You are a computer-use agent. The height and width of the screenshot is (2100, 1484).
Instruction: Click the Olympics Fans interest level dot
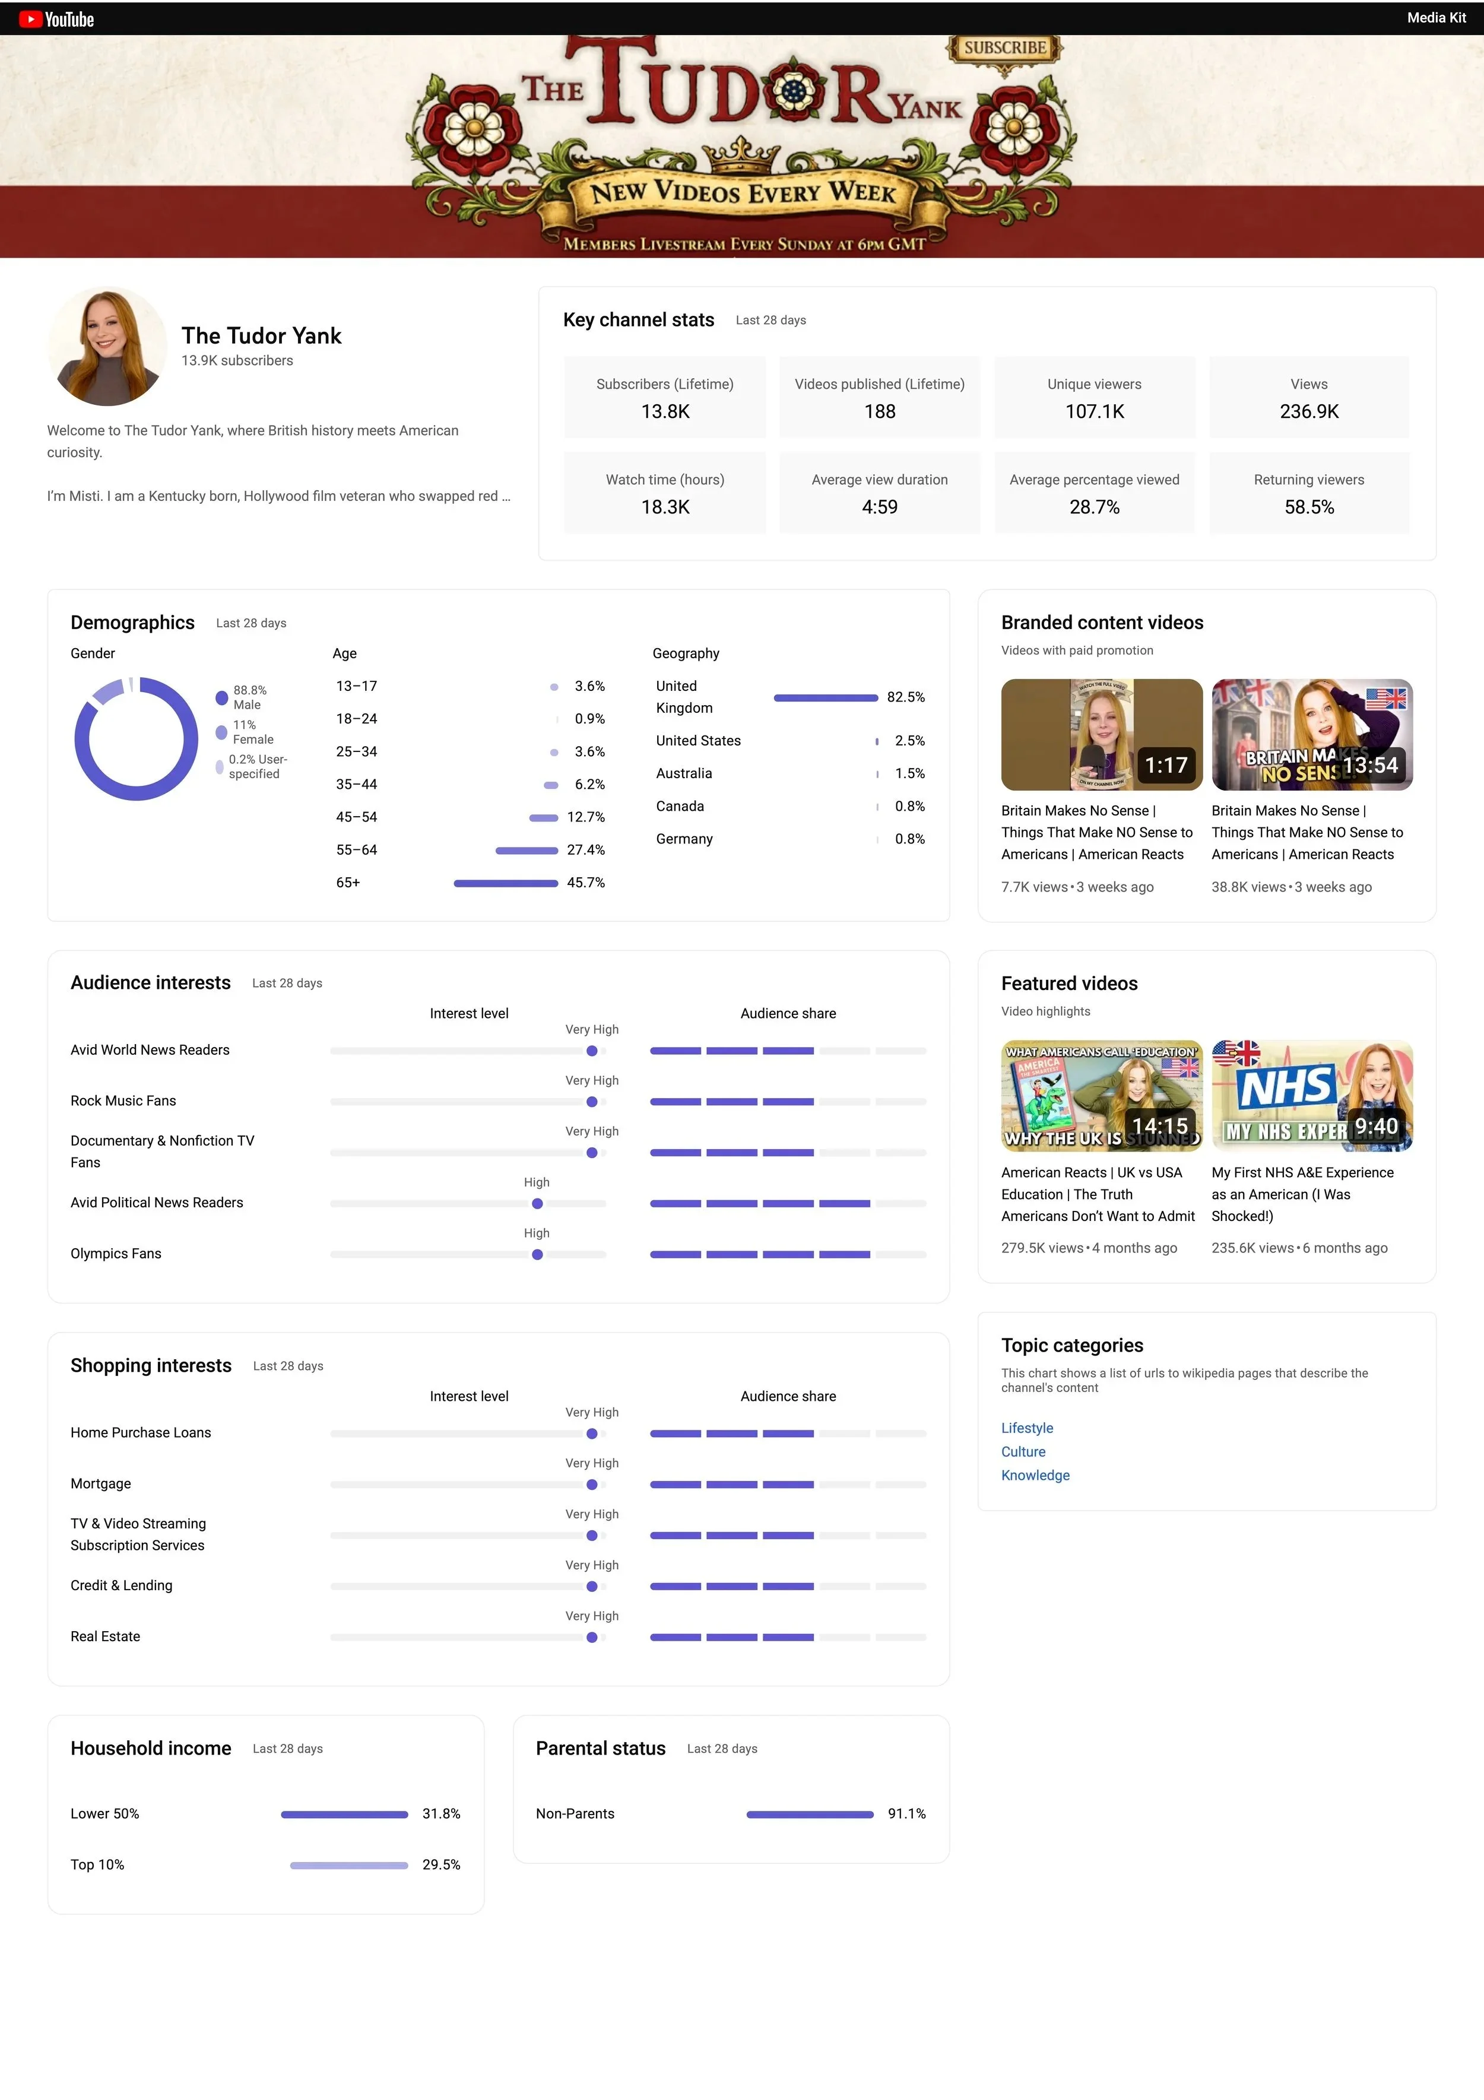click(537, 1255)
